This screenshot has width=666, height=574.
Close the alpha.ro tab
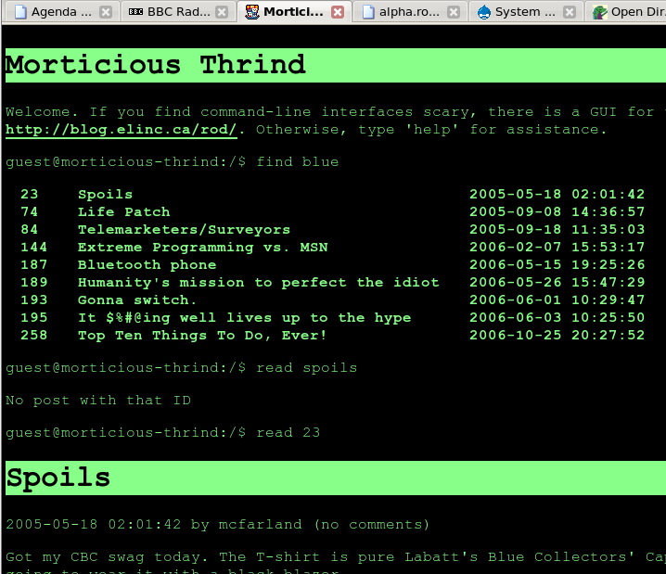click(x=454, y=12)
